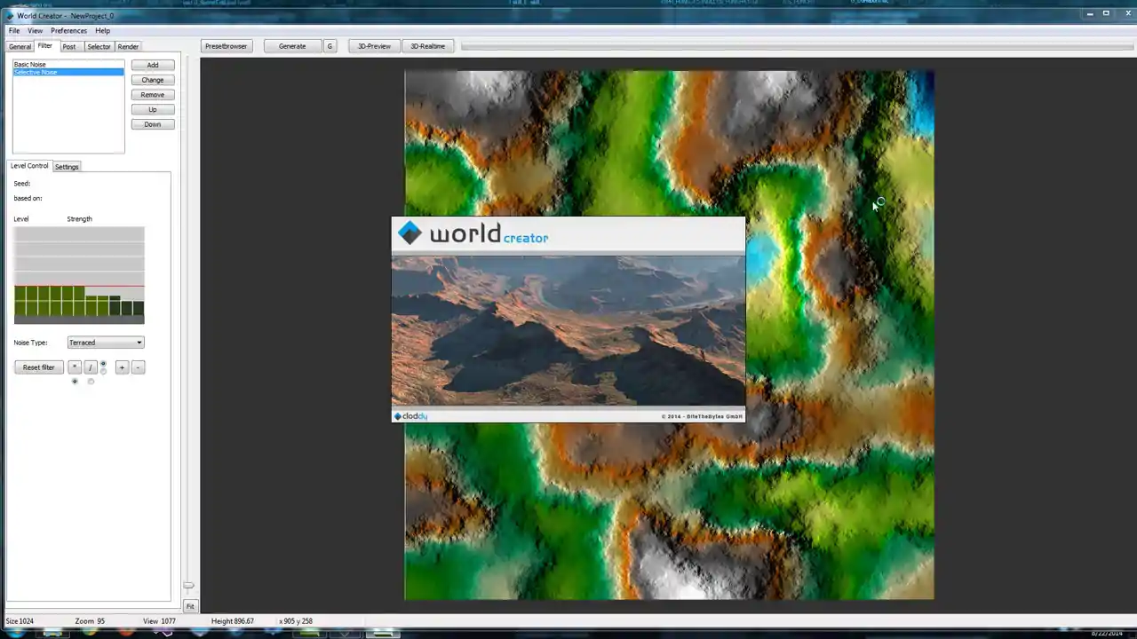1137x639 pixels.
Task: Click the Fit zoom button
Action: (189, 606)
